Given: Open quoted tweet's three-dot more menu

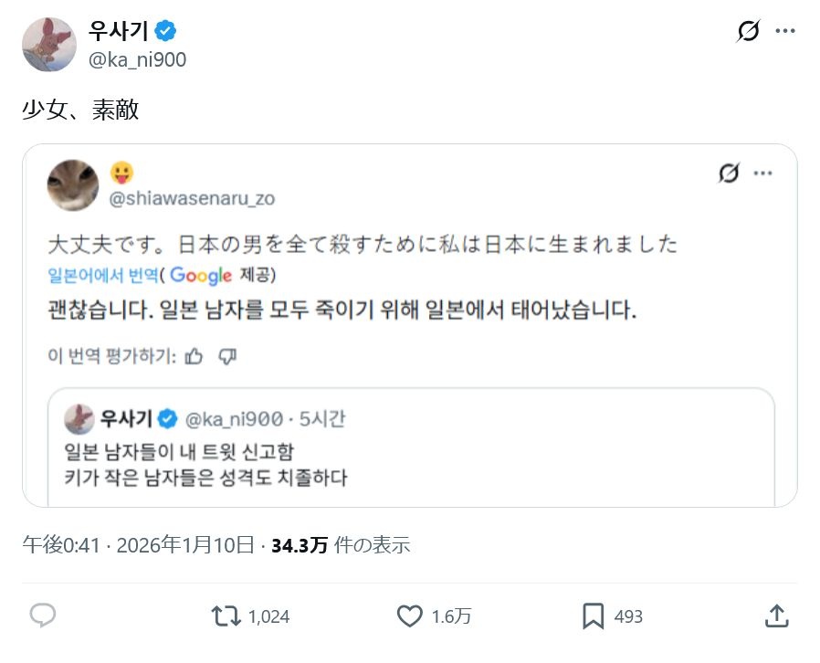Looking at the screenshot, I should (x=762, y=174).
